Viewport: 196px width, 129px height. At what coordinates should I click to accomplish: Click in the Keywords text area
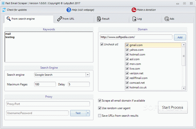tap(49, 47)
